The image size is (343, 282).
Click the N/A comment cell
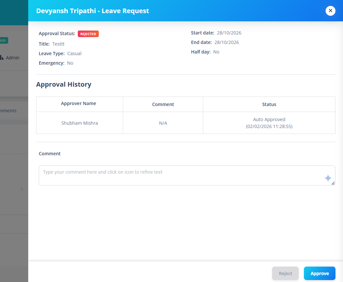(x=163, y=123)
